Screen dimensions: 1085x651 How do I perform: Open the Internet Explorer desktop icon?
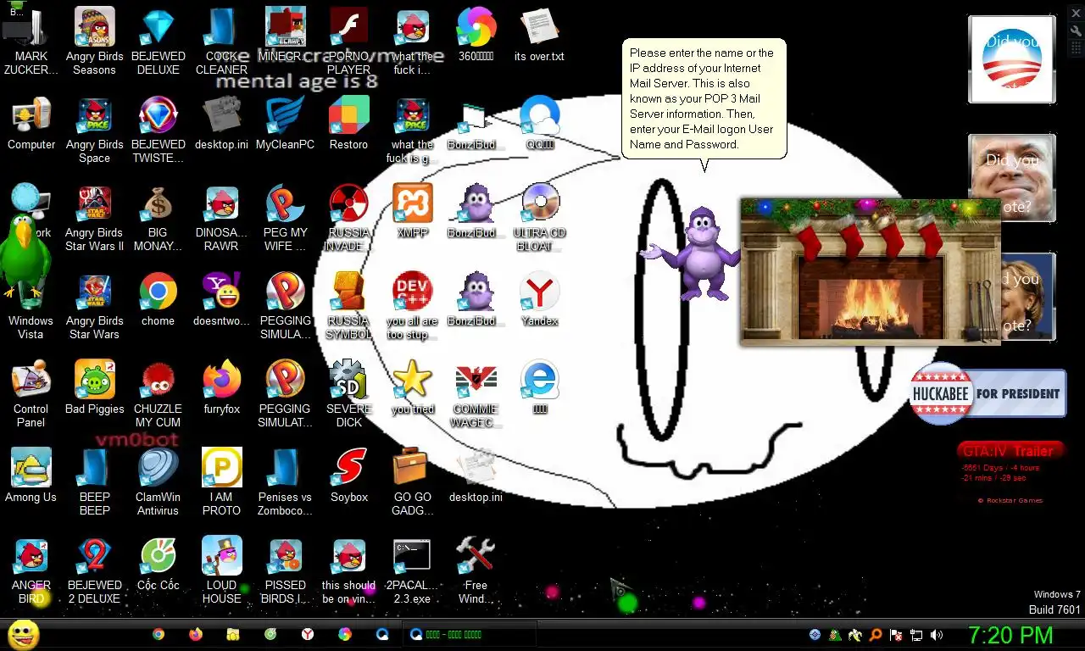540,387
